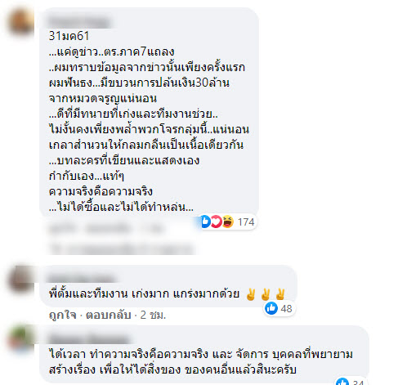Click blurred action row under first comment
The width and height of the screenshot is (398, 385).
pos(107,229)
